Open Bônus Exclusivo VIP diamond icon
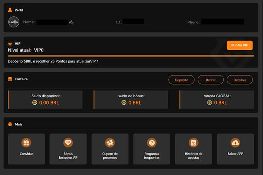 click(x=68, y=143)
